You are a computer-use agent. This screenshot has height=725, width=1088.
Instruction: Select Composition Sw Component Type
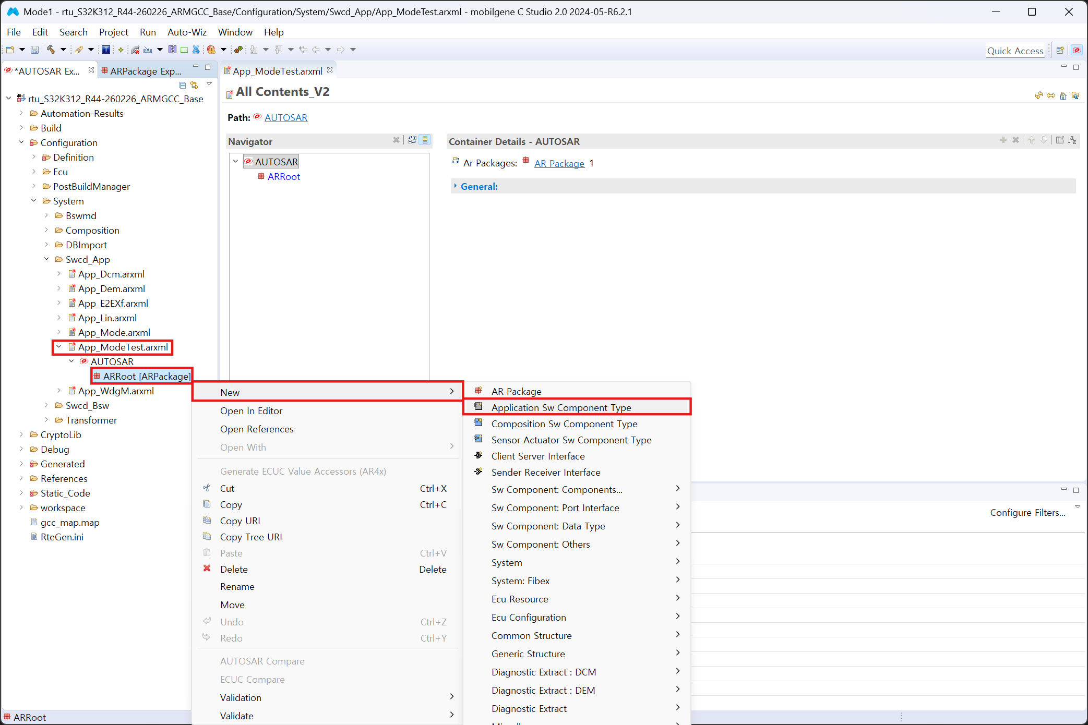pyautogui.click(x=577, y=424)
